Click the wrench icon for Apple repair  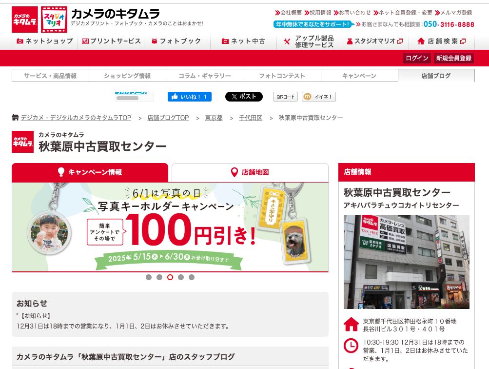pyautogui.click(x=287, y=41)
